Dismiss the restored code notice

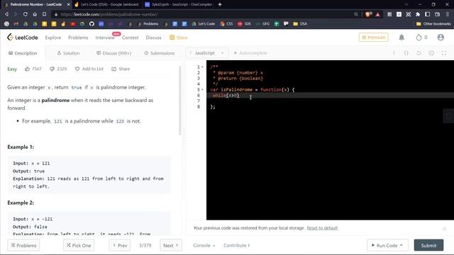[x=444, y=229]
